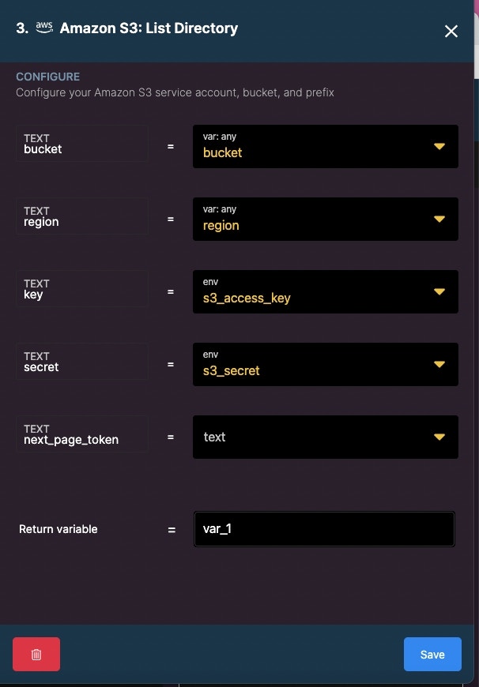Click the red trash delete icon
Image resolution: width=479 pixels, height=687 pixels.
(x=36, y=654)
